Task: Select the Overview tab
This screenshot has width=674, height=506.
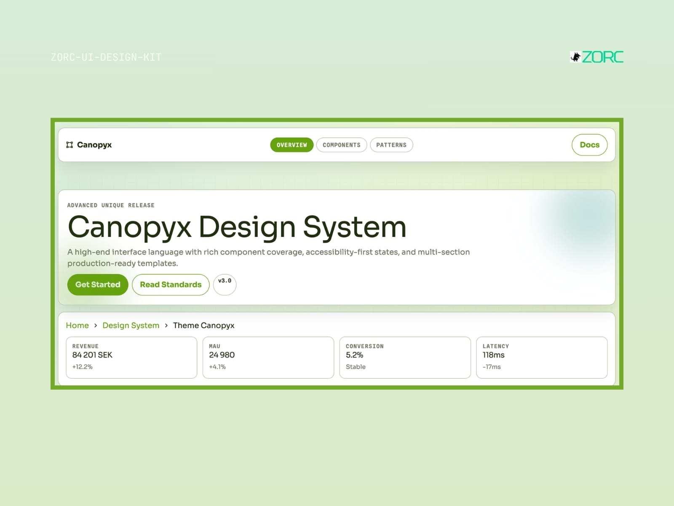Action: pyautogui.click(x=292, y=145)
